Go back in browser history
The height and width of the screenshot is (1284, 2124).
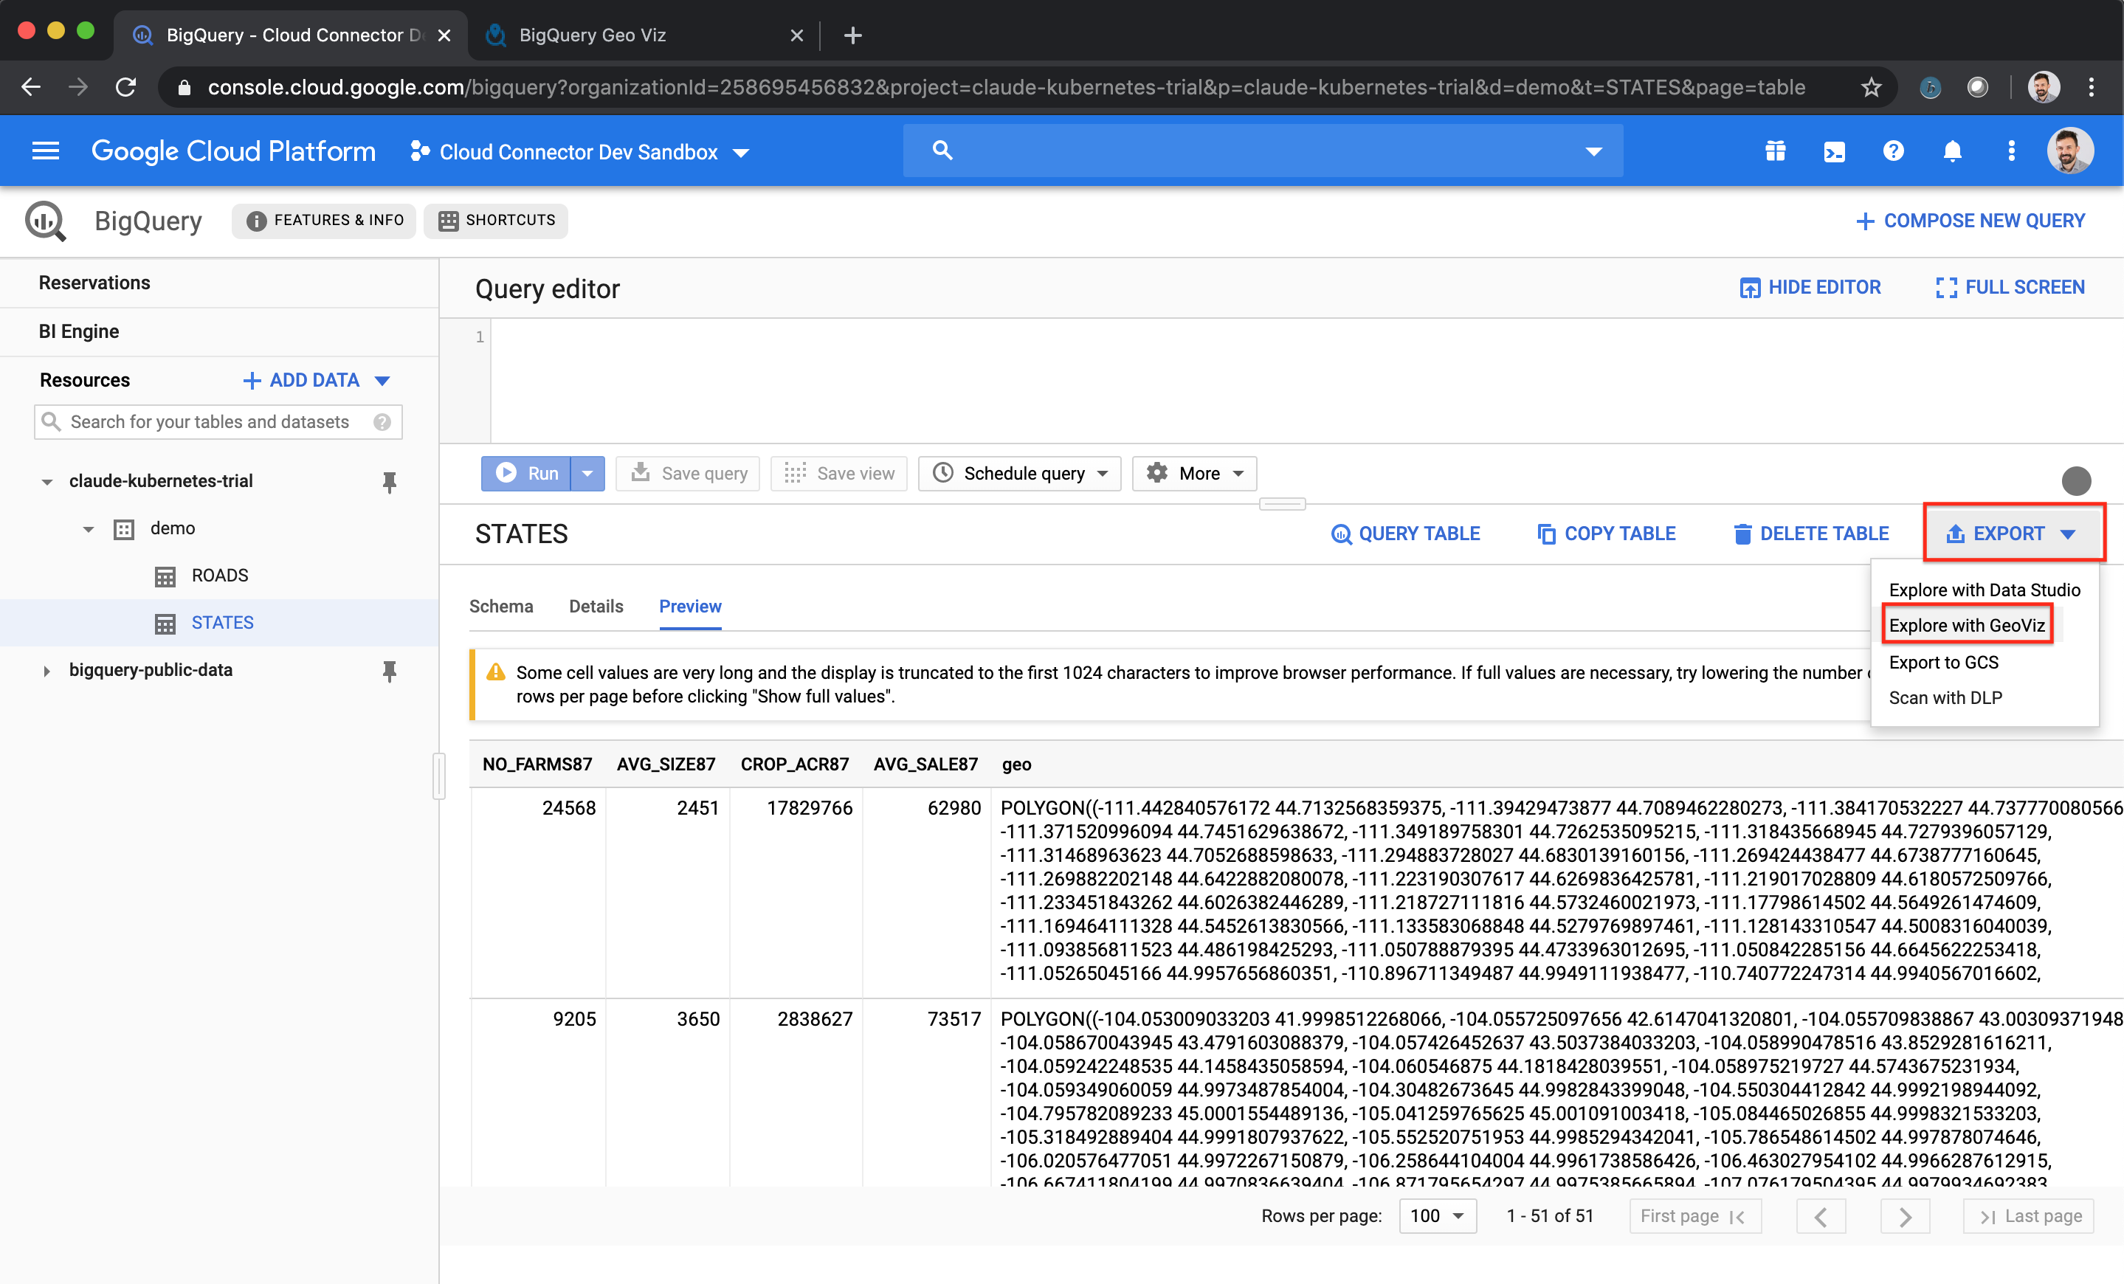click(x=31, y=87)
